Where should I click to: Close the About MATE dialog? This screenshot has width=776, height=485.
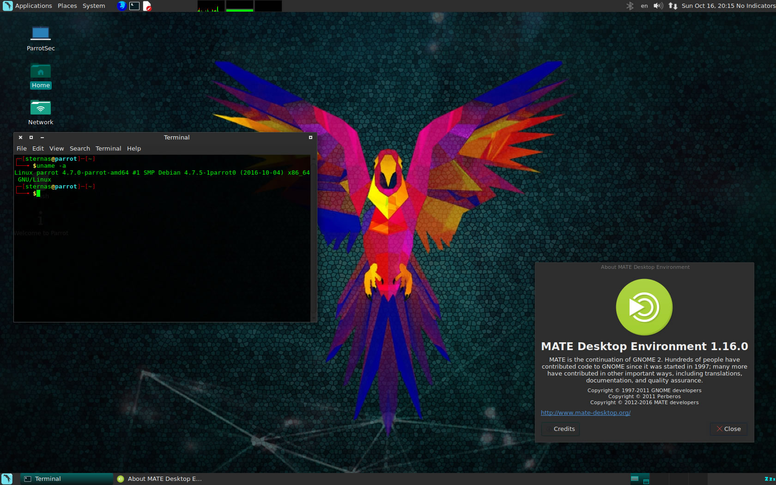point(728,429)
